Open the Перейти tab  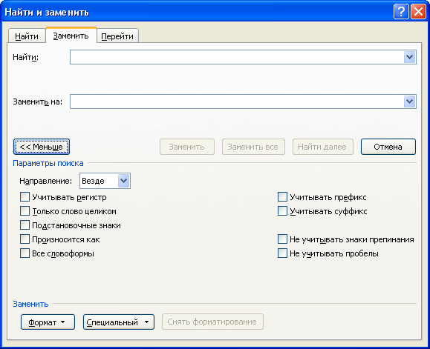click(117, 36)
